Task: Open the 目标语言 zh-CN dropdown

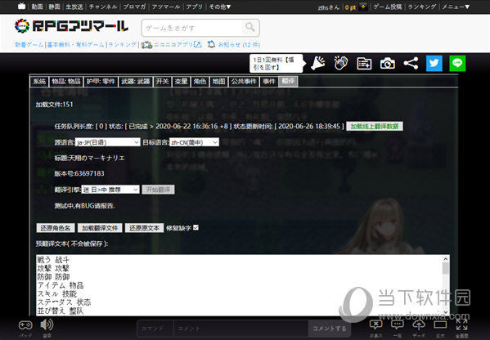Action: [x=194, y=142]
